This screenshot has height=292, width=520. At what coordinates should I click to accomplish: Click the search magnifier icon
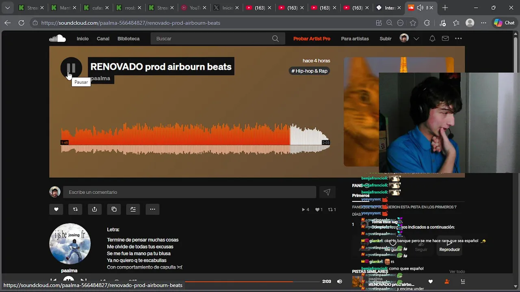275,39
